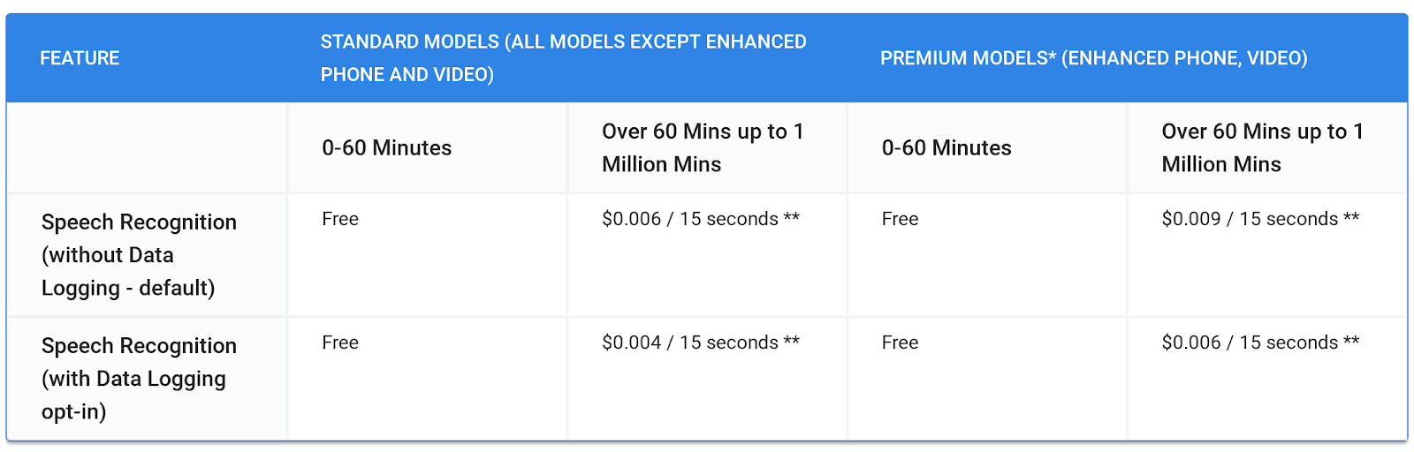
Task: Click double asterisk after $0.009 price
Action: click(1351, 217)
